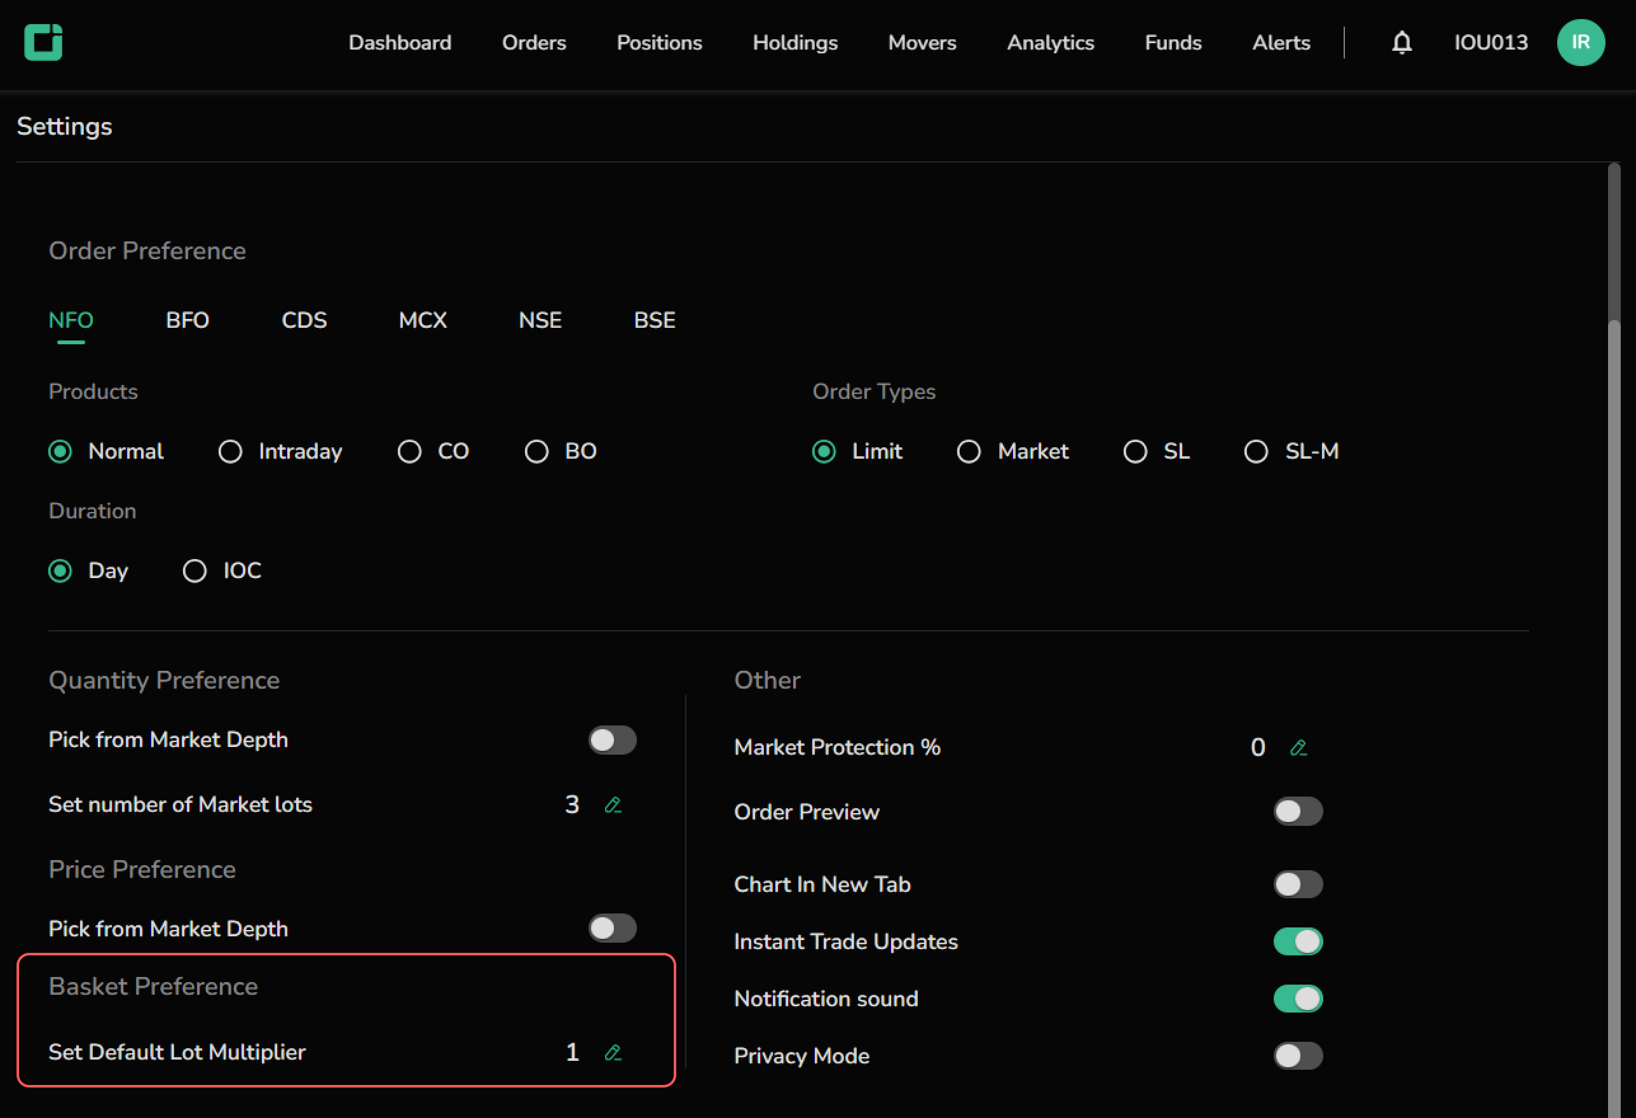
Task: Select Intraday product radio button
Action: pyautogui.click(x=230, y=451)
